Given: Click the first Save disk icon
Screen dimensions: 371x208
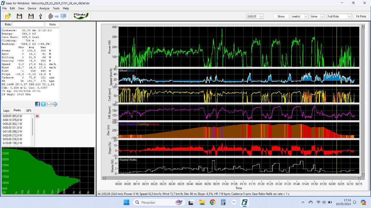Looking at the screenshot, I should [20, 16].
